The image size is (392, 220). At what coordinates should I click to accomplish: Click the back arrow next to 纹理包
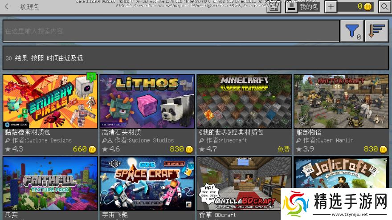click(7, 7)
